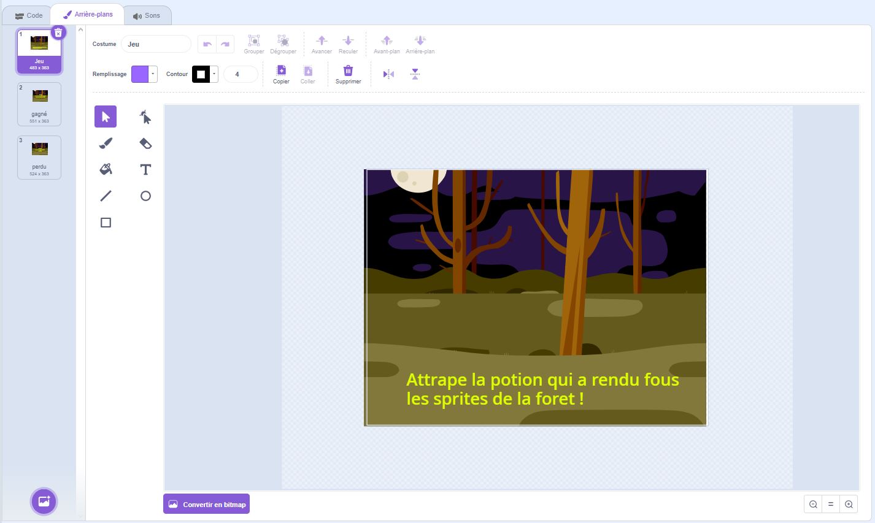Delete the Jeu backdrop with trash icon

pos(58,33)
